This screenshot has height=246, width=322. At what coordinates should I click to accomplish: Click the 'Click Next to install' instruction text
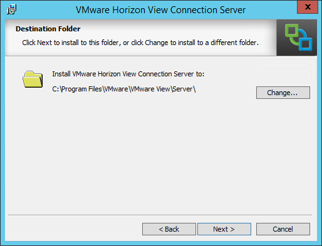[140, 43]
